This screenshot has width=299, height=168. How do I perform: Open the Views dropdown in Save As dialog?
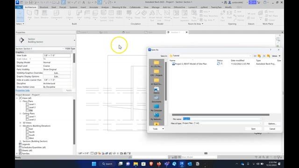pyautogui.click(x=276, y=56)
